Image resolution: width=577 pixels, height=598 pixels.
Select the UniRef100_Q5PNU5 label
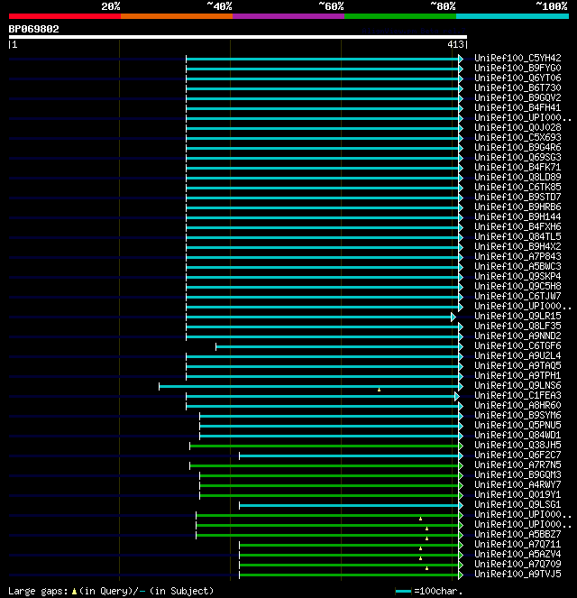(517, 425)
